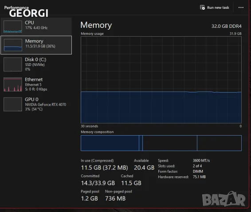251x212 pixels.
Task: Switch to Ethernet 5 performance view
Action: pyautogui.click(x=36, y=84)
